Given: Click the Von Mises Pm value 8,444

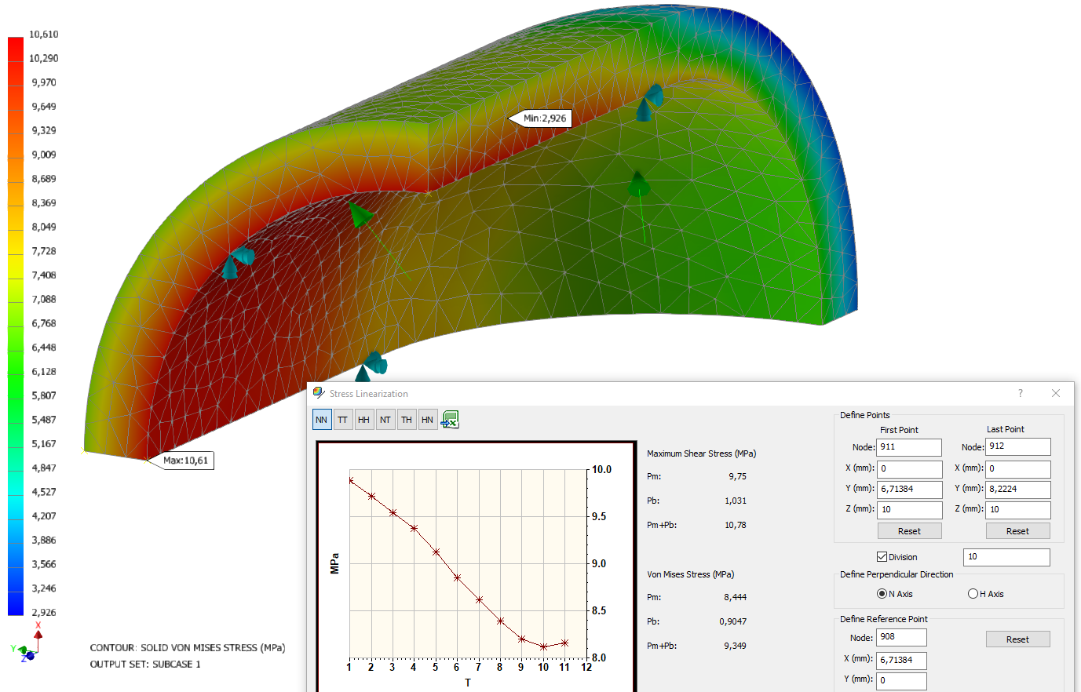Looking at the screenshot, I should click(x=736, y=598).
